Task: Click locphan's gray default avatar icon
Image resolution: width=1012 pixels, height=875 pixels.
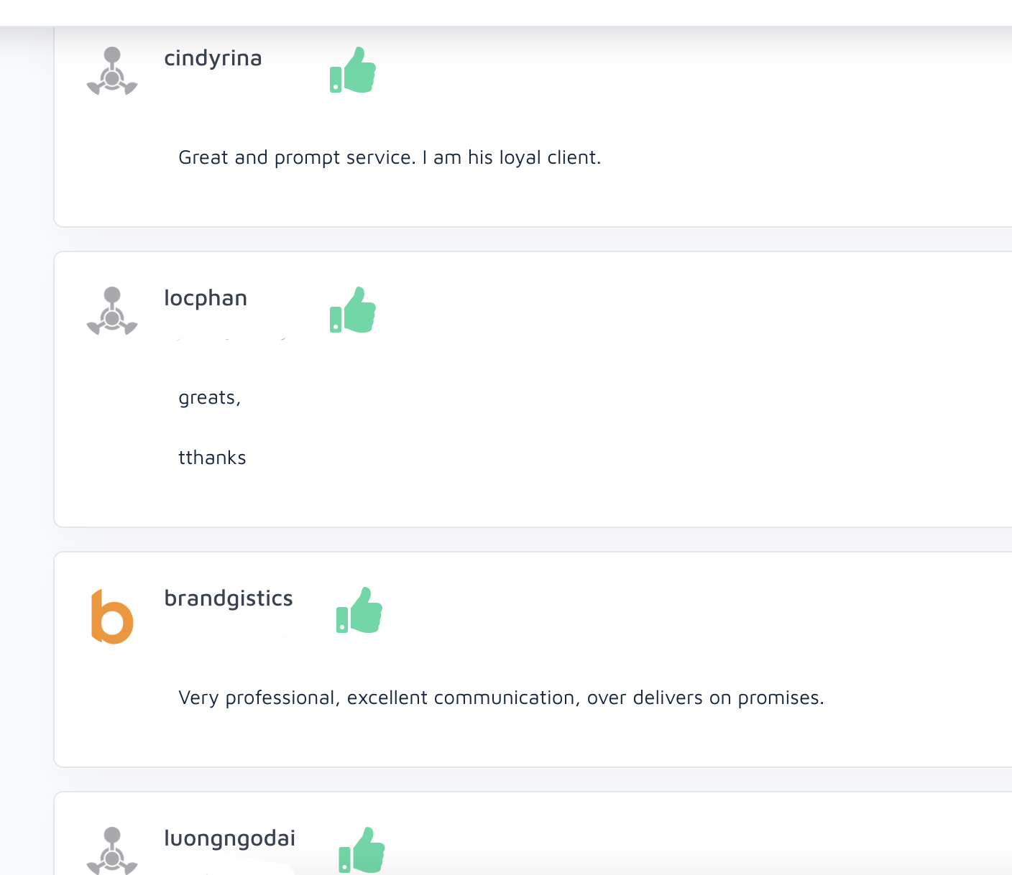Action: pyautogui.click(x=112, y=311)
